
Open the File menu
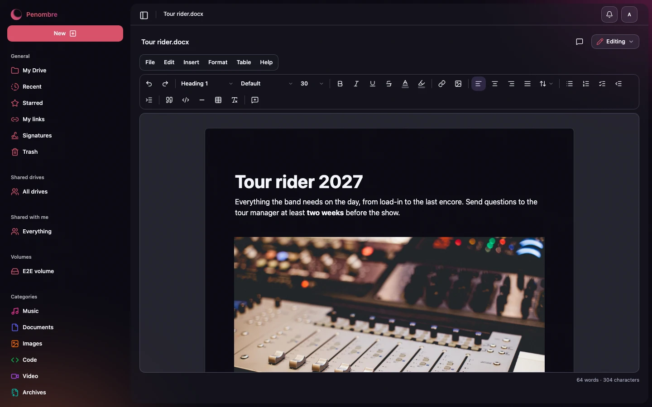tap(150, 62)
